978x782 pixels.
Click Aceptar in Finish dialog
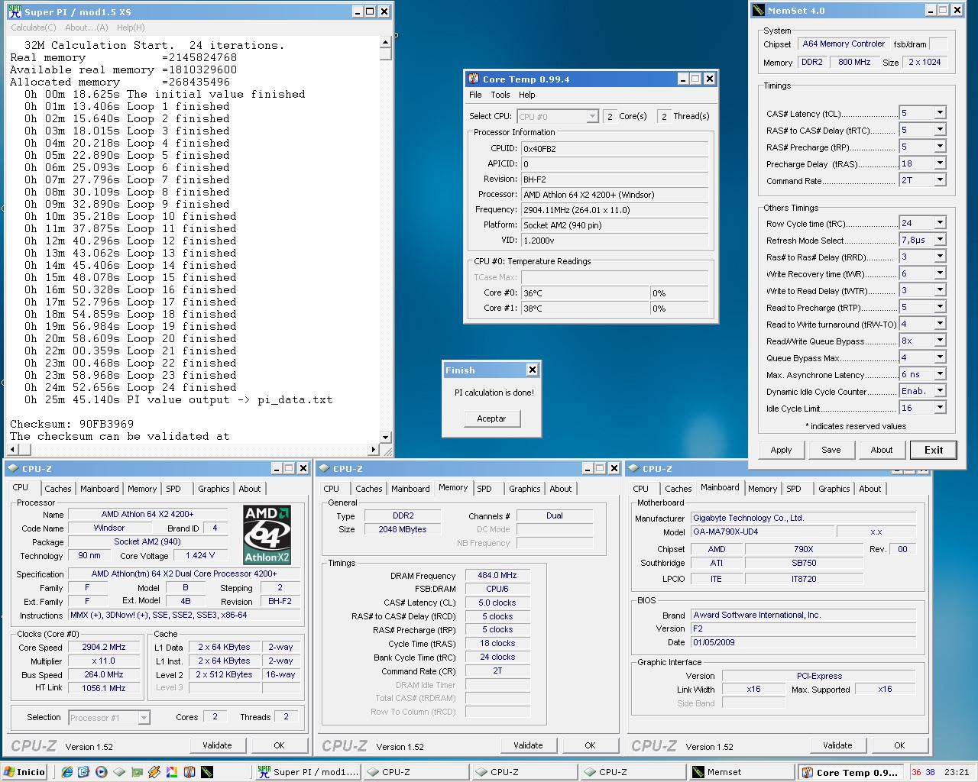tap(491, 418)
